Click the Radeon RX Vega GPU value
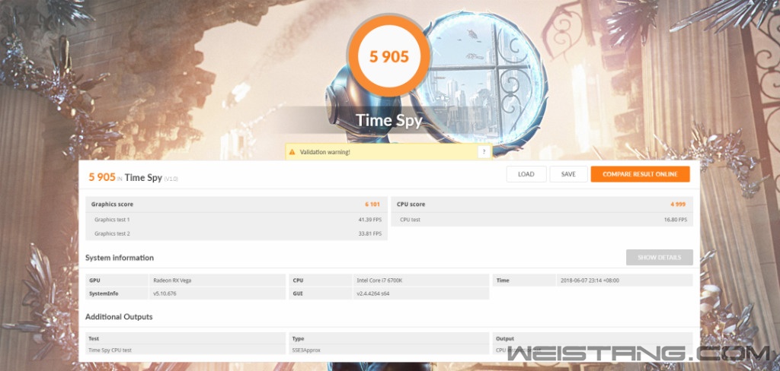 pos(172,281)
